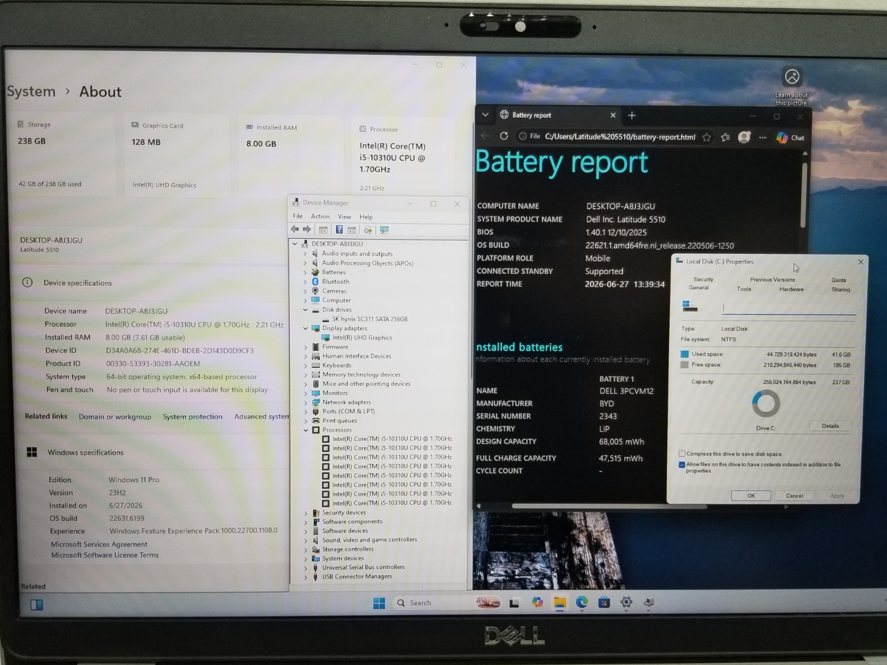Click Cancel in Local Disk Properties

pos(794,495)
